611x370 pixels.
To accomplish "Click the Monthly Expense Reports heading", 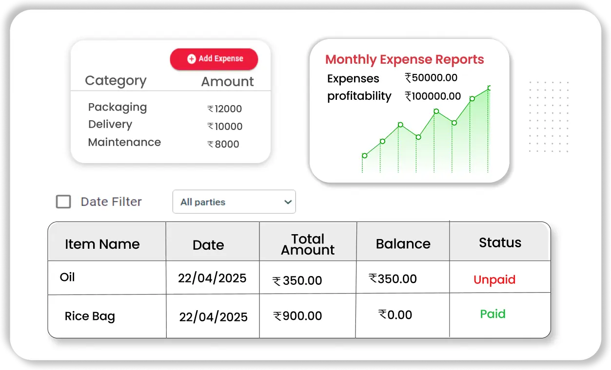I will click(404, 59).
